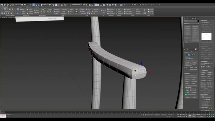Expand the Modify Selection ribbon panel
The width and height of the screenshot is (215, 121).
43,15
